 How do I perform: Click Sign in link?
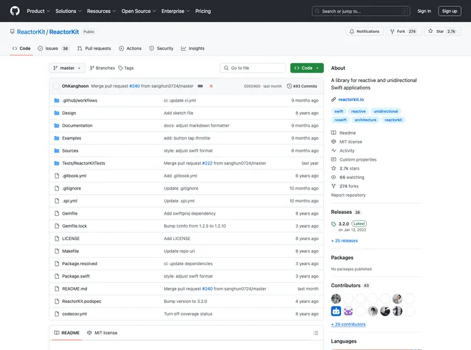point(424,11)
